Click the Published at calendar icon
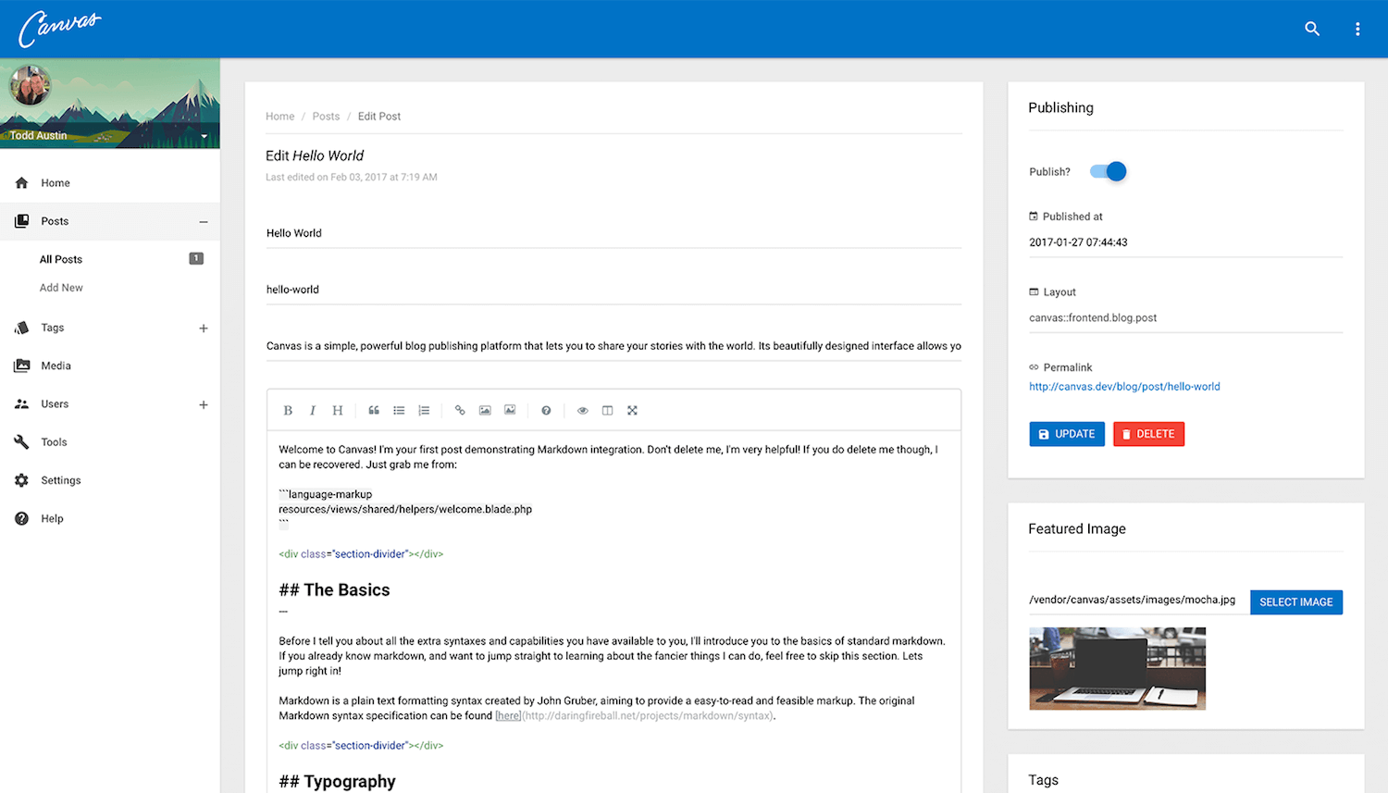Screen dimensions: 1388x793 [1034, 217]
